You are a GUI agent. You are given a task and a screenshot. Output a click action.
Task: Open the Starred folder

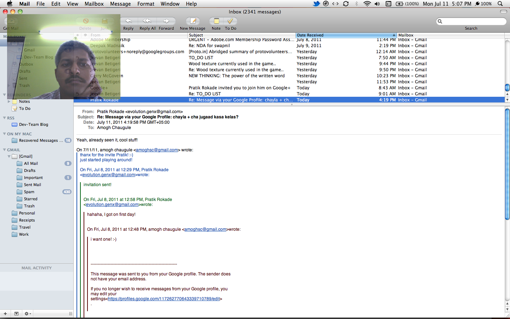[x=30, y=199]
